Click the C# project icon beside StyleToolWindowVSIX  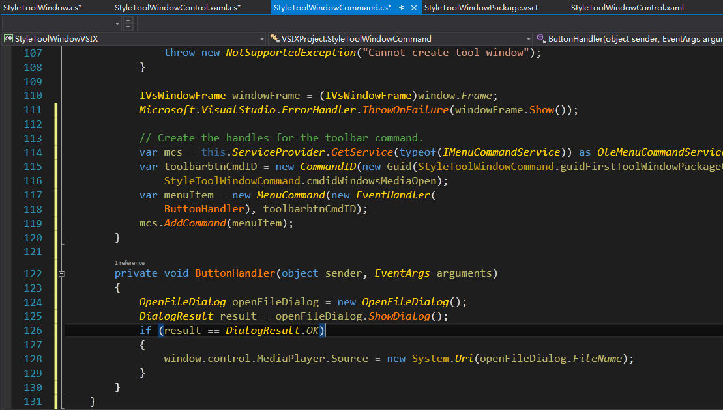click(x=8, y=38)
